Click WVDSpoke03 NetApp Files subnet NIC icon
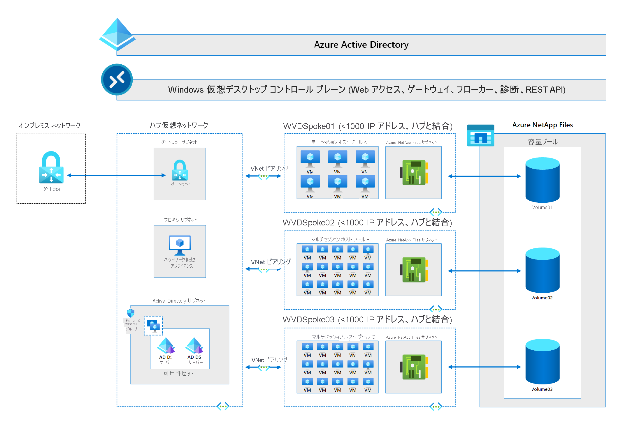This screenshot has height=424, width=623. pos(414,367)
